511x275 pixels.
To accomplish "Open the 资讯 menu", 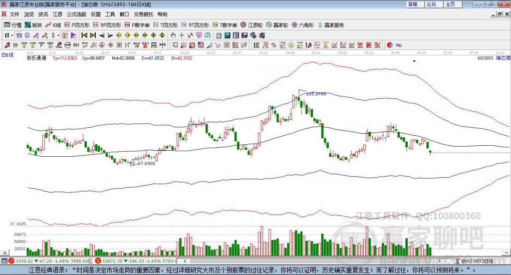I will pyautogui.click(x=43, y=14).
